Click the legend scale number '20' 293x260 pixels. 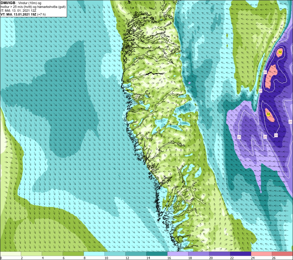click(x=211, y=258)
